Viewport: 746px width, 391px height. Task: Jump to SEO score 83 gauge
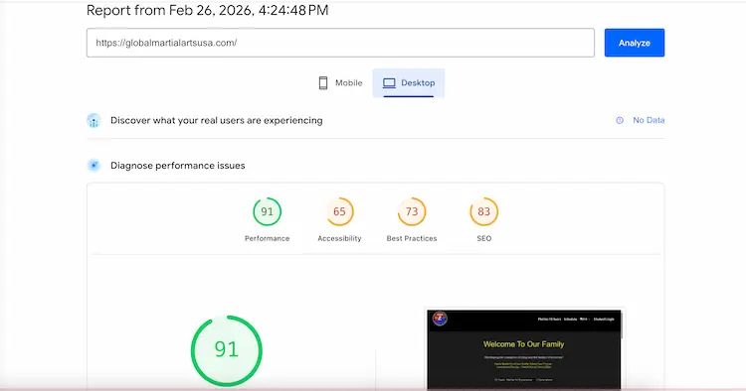(483, 211)
